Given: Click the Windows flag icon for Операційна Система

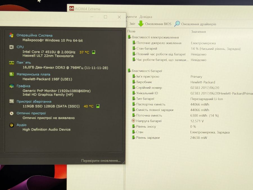Looking at the screenshot, I should [x=12, y=35].
